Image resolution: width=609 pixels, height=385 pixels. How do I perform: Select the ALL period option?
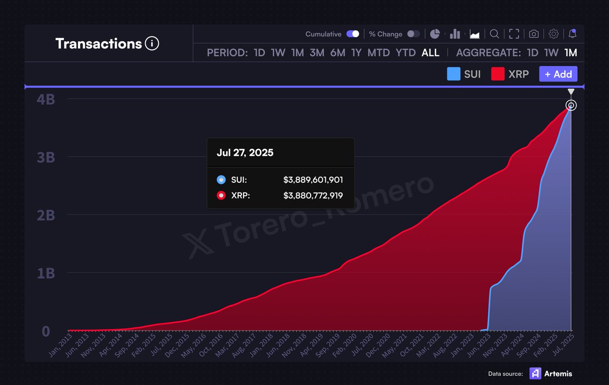tap(430, 53)
